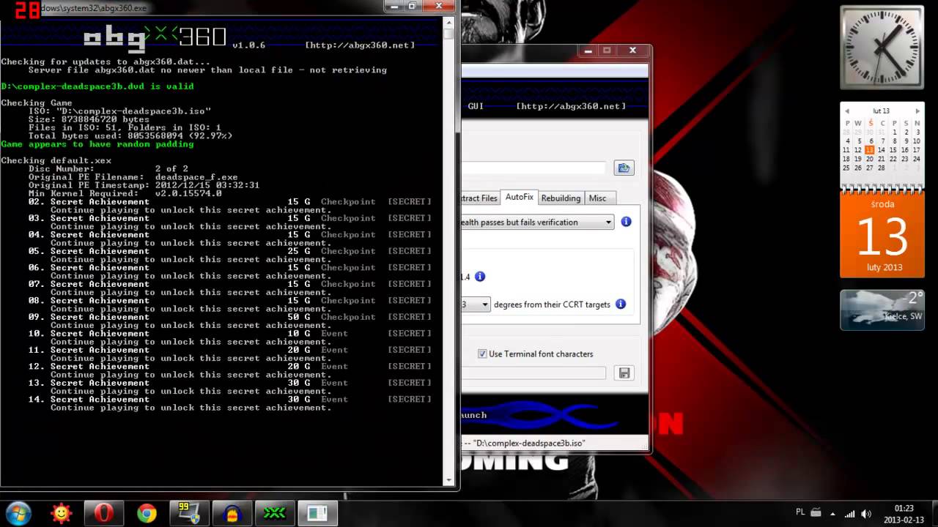
Task: Click the floppy disk save icon in GUI
Action: click(x=624, y=373)
